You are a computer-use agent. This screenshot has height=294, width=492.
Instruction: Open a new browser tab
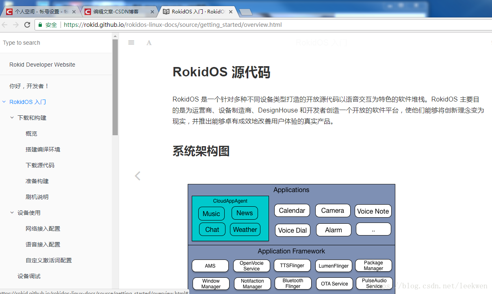(x=245, y=12)
